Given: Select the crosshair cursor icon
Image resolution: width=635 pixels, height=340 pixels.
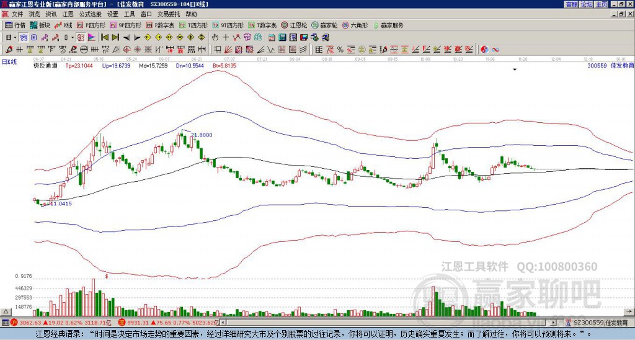Looking at the screenshot, I should click(226, 38).
